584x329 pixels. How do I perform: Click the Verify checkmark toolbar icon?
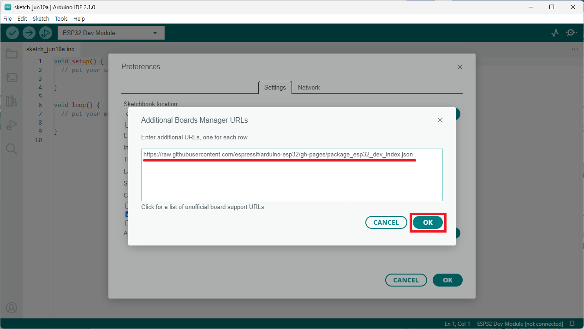[12, 33]
